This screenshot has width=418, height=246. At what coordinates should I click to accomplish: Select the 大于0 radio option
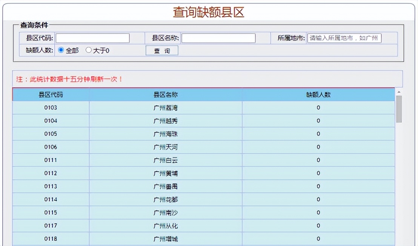[89, 50]
